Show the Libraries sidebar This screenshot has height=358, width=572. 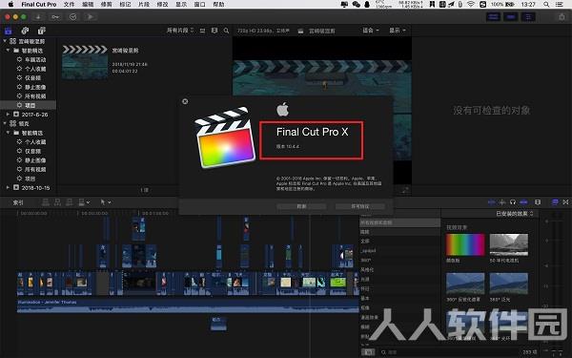pos(8,31)
